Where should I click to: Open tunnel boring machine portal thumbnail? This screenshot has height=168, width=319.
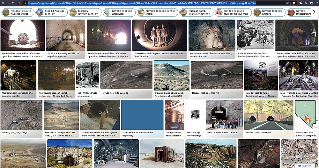23,35
